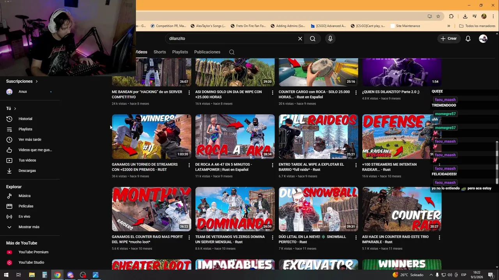Open options for GANAMOS EL COUNTER RAID video
This screenshot has height=280, width=499.
189,237
